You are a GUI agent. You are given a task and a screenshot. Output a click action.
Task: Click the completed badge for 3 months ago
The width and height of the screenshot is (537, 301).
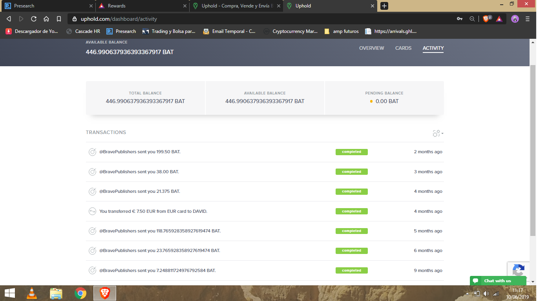coord(351,172)
